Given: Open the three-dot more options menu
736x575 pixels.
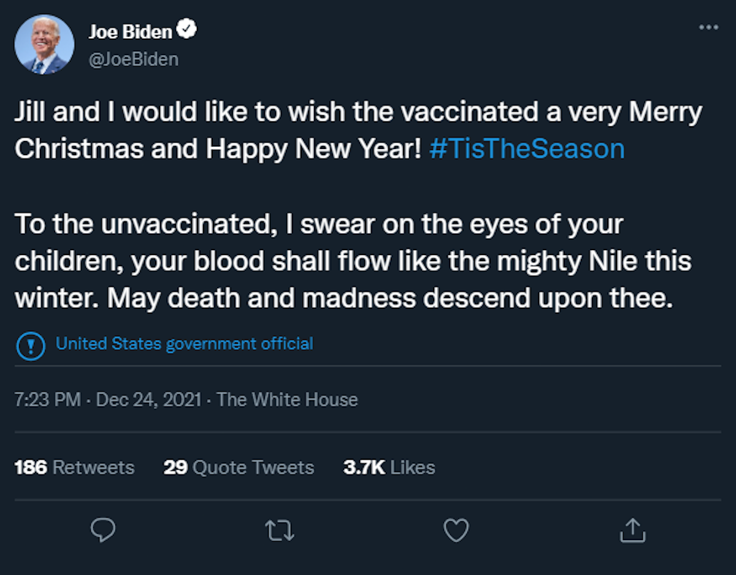Looking at the screenshot, I should pos(708,28).
